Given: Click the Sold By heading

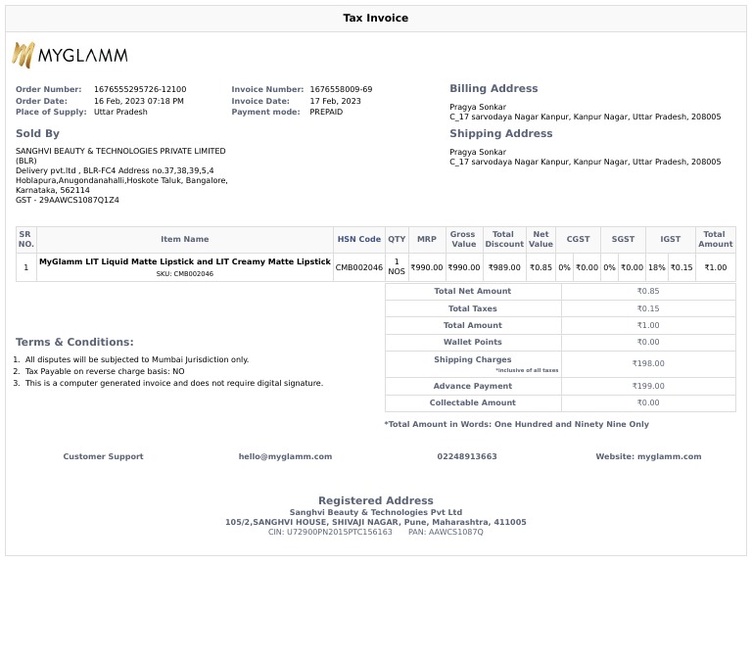Looking at the screenshot, I should [x=37, y=134].
